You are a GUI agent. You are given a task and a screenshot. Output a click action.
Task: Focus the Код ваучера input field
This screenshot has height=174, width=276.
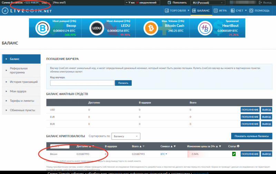pyautogui.click(x=82, y=83)
